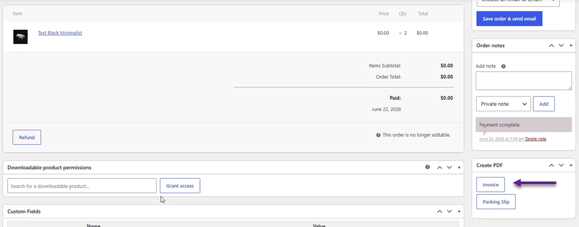Image resolution: width=579 pixels, height=227 pixels.
Task: Click the Qty column header
Action: pyautogui.click(x=402, y=13)
